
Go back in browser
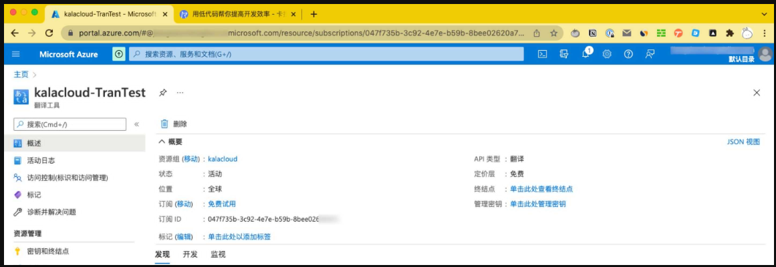click(x=15, y=33)
